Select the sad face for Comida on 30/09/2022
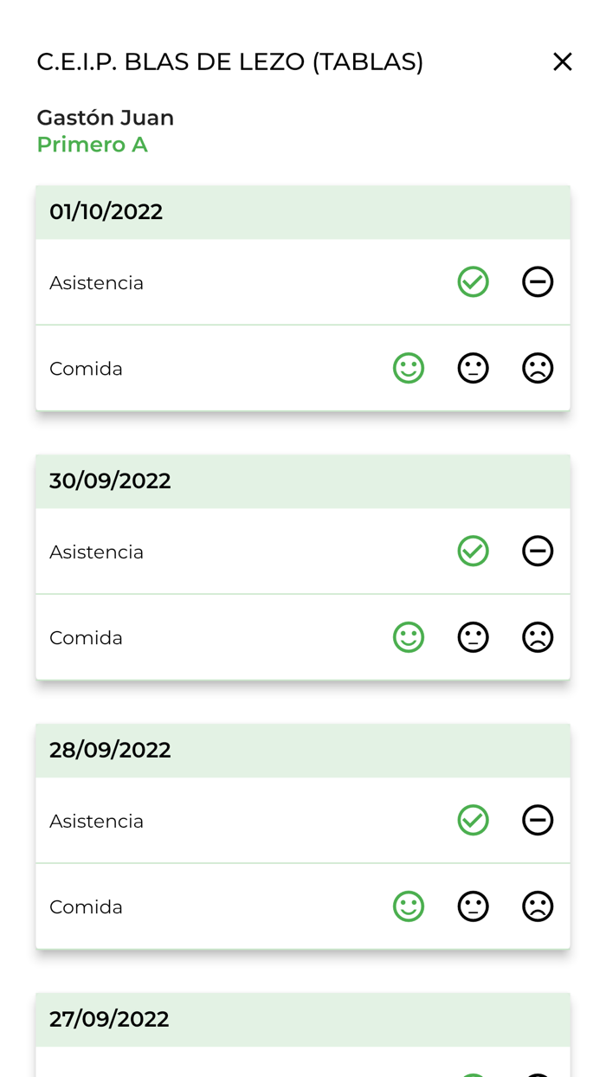The width and height of the screenshot is (606, 1077). [x=537, y=637]
